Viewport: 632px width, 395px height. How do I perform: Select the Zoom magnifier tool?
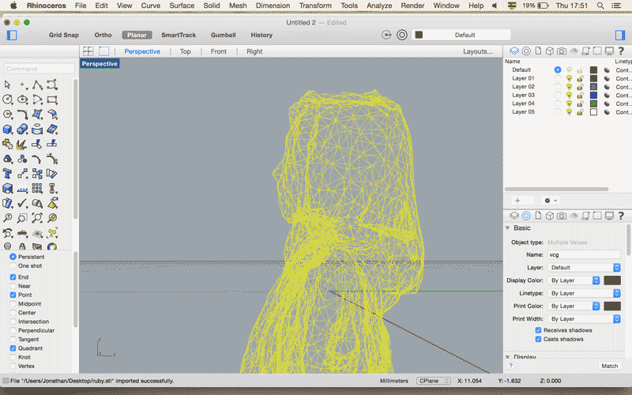point(7,218)
